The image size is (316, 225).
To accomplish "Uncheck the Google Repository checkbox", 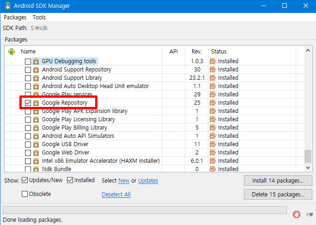I will click(x=28, y=103).
